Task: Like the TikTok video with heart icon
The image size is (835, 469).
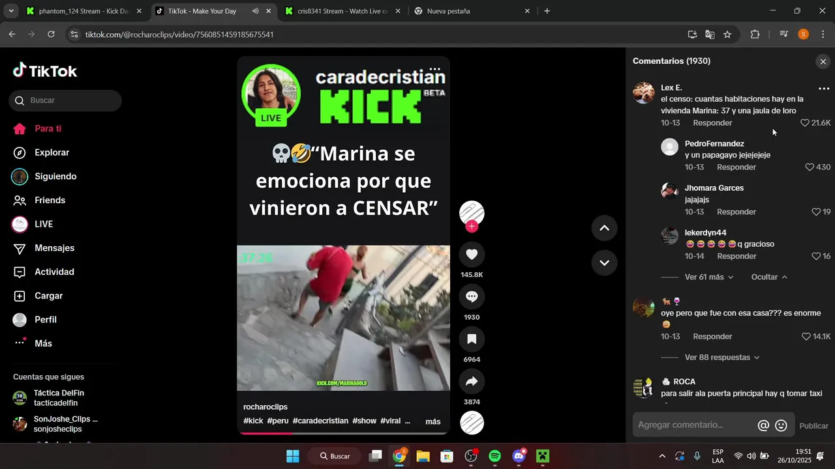Action: [472, 255]
